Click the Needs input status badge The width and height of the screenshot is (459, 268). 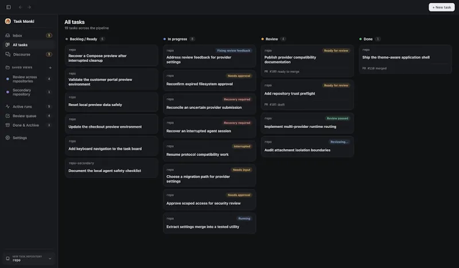pos(242,170)
